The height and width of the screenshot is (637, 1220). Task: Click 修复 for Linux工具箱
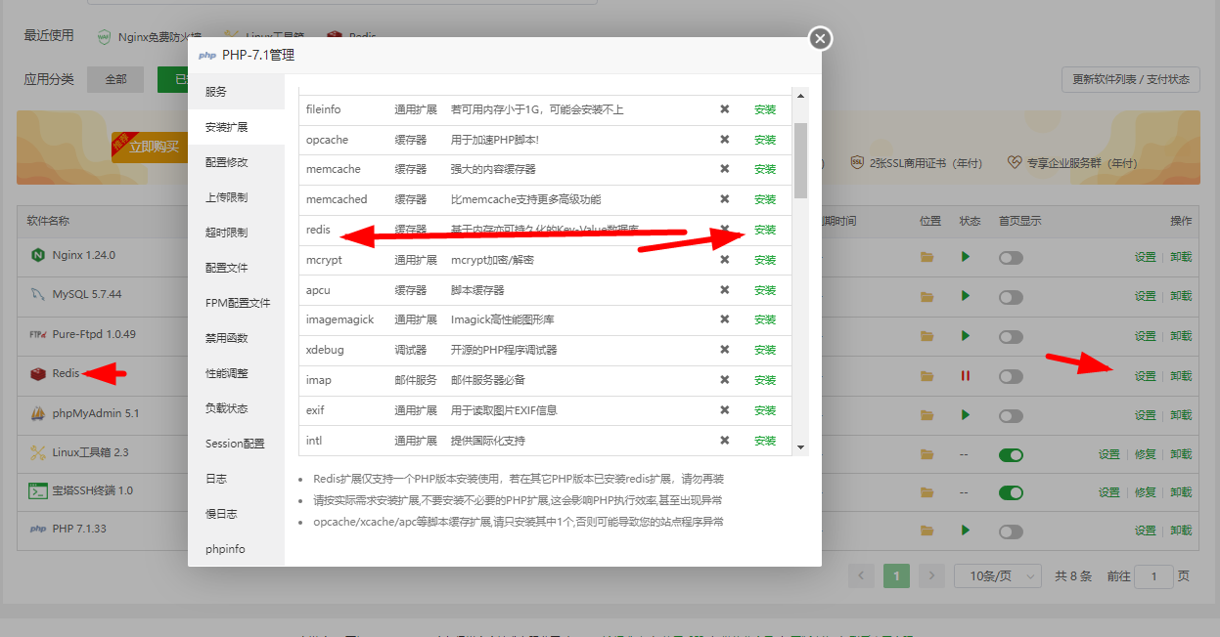(x=1145, y=454)
